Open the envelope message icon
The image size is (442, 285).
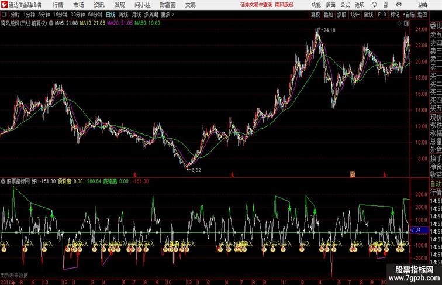tap(399, 5)
